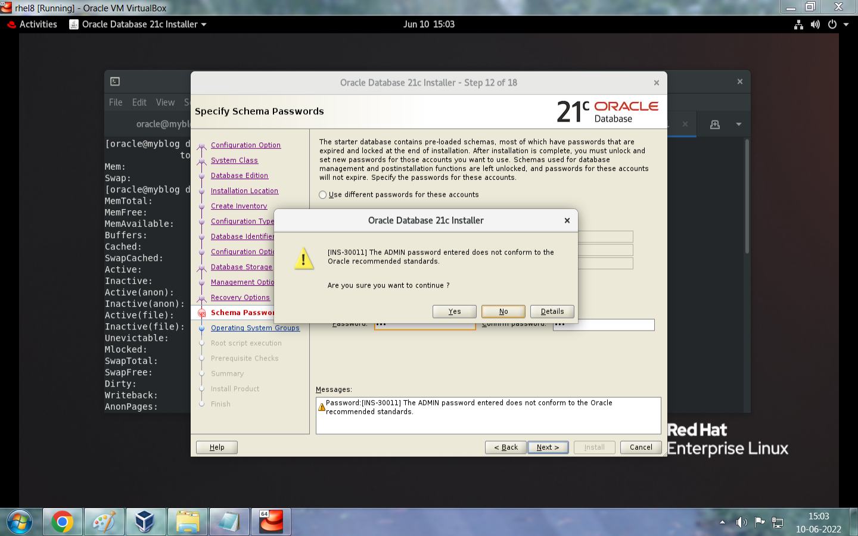Click the terminal window scrollbar
The width and height of the screenshot is (858, 536).
click(x=747, y=197)
